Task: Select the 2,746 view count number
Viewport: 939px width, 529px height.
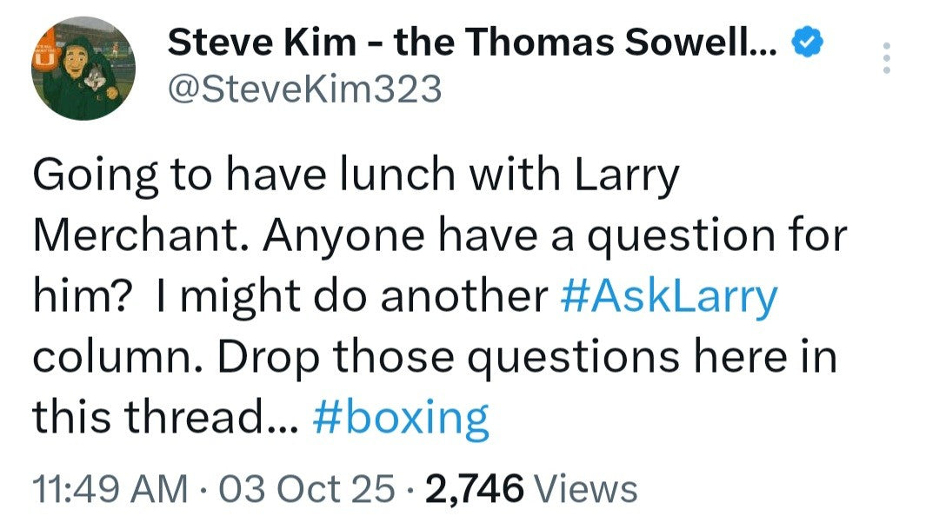Action: pyautogui.click(x=474, y=490)
